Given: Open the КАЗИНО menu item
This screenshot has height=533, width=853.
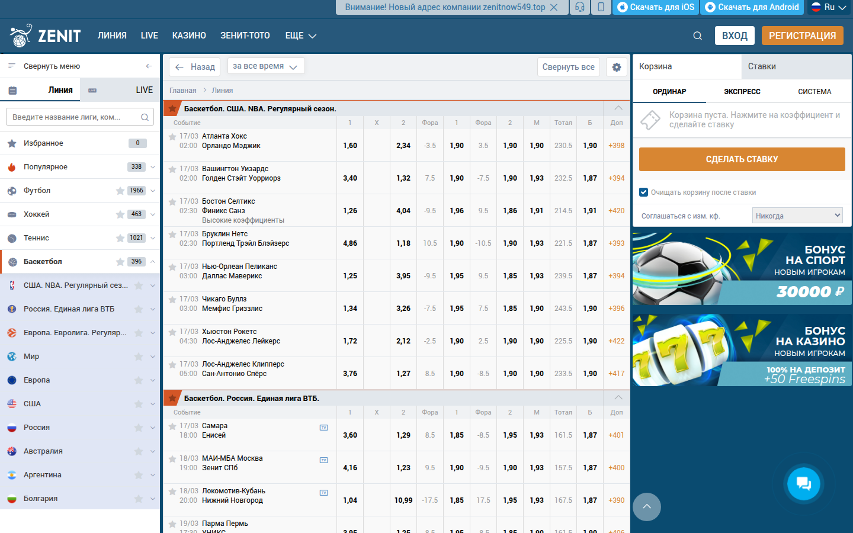Looking at the screenshot, I should (189, 36).
